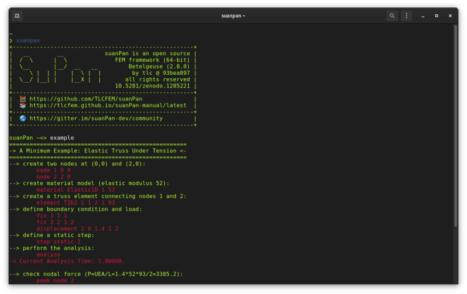Click the 'fix 2 2 1 2' command line
Image resolution: width=467 pixels, height=294 pixels.
click(x=55, y=222)
